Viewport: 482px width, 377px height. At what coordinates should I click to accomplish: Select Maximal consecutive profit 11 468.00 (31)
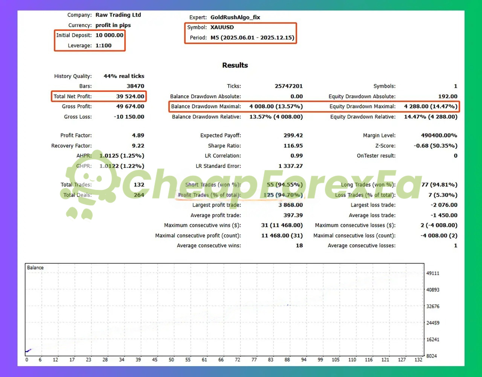click(x=282, y=236)
